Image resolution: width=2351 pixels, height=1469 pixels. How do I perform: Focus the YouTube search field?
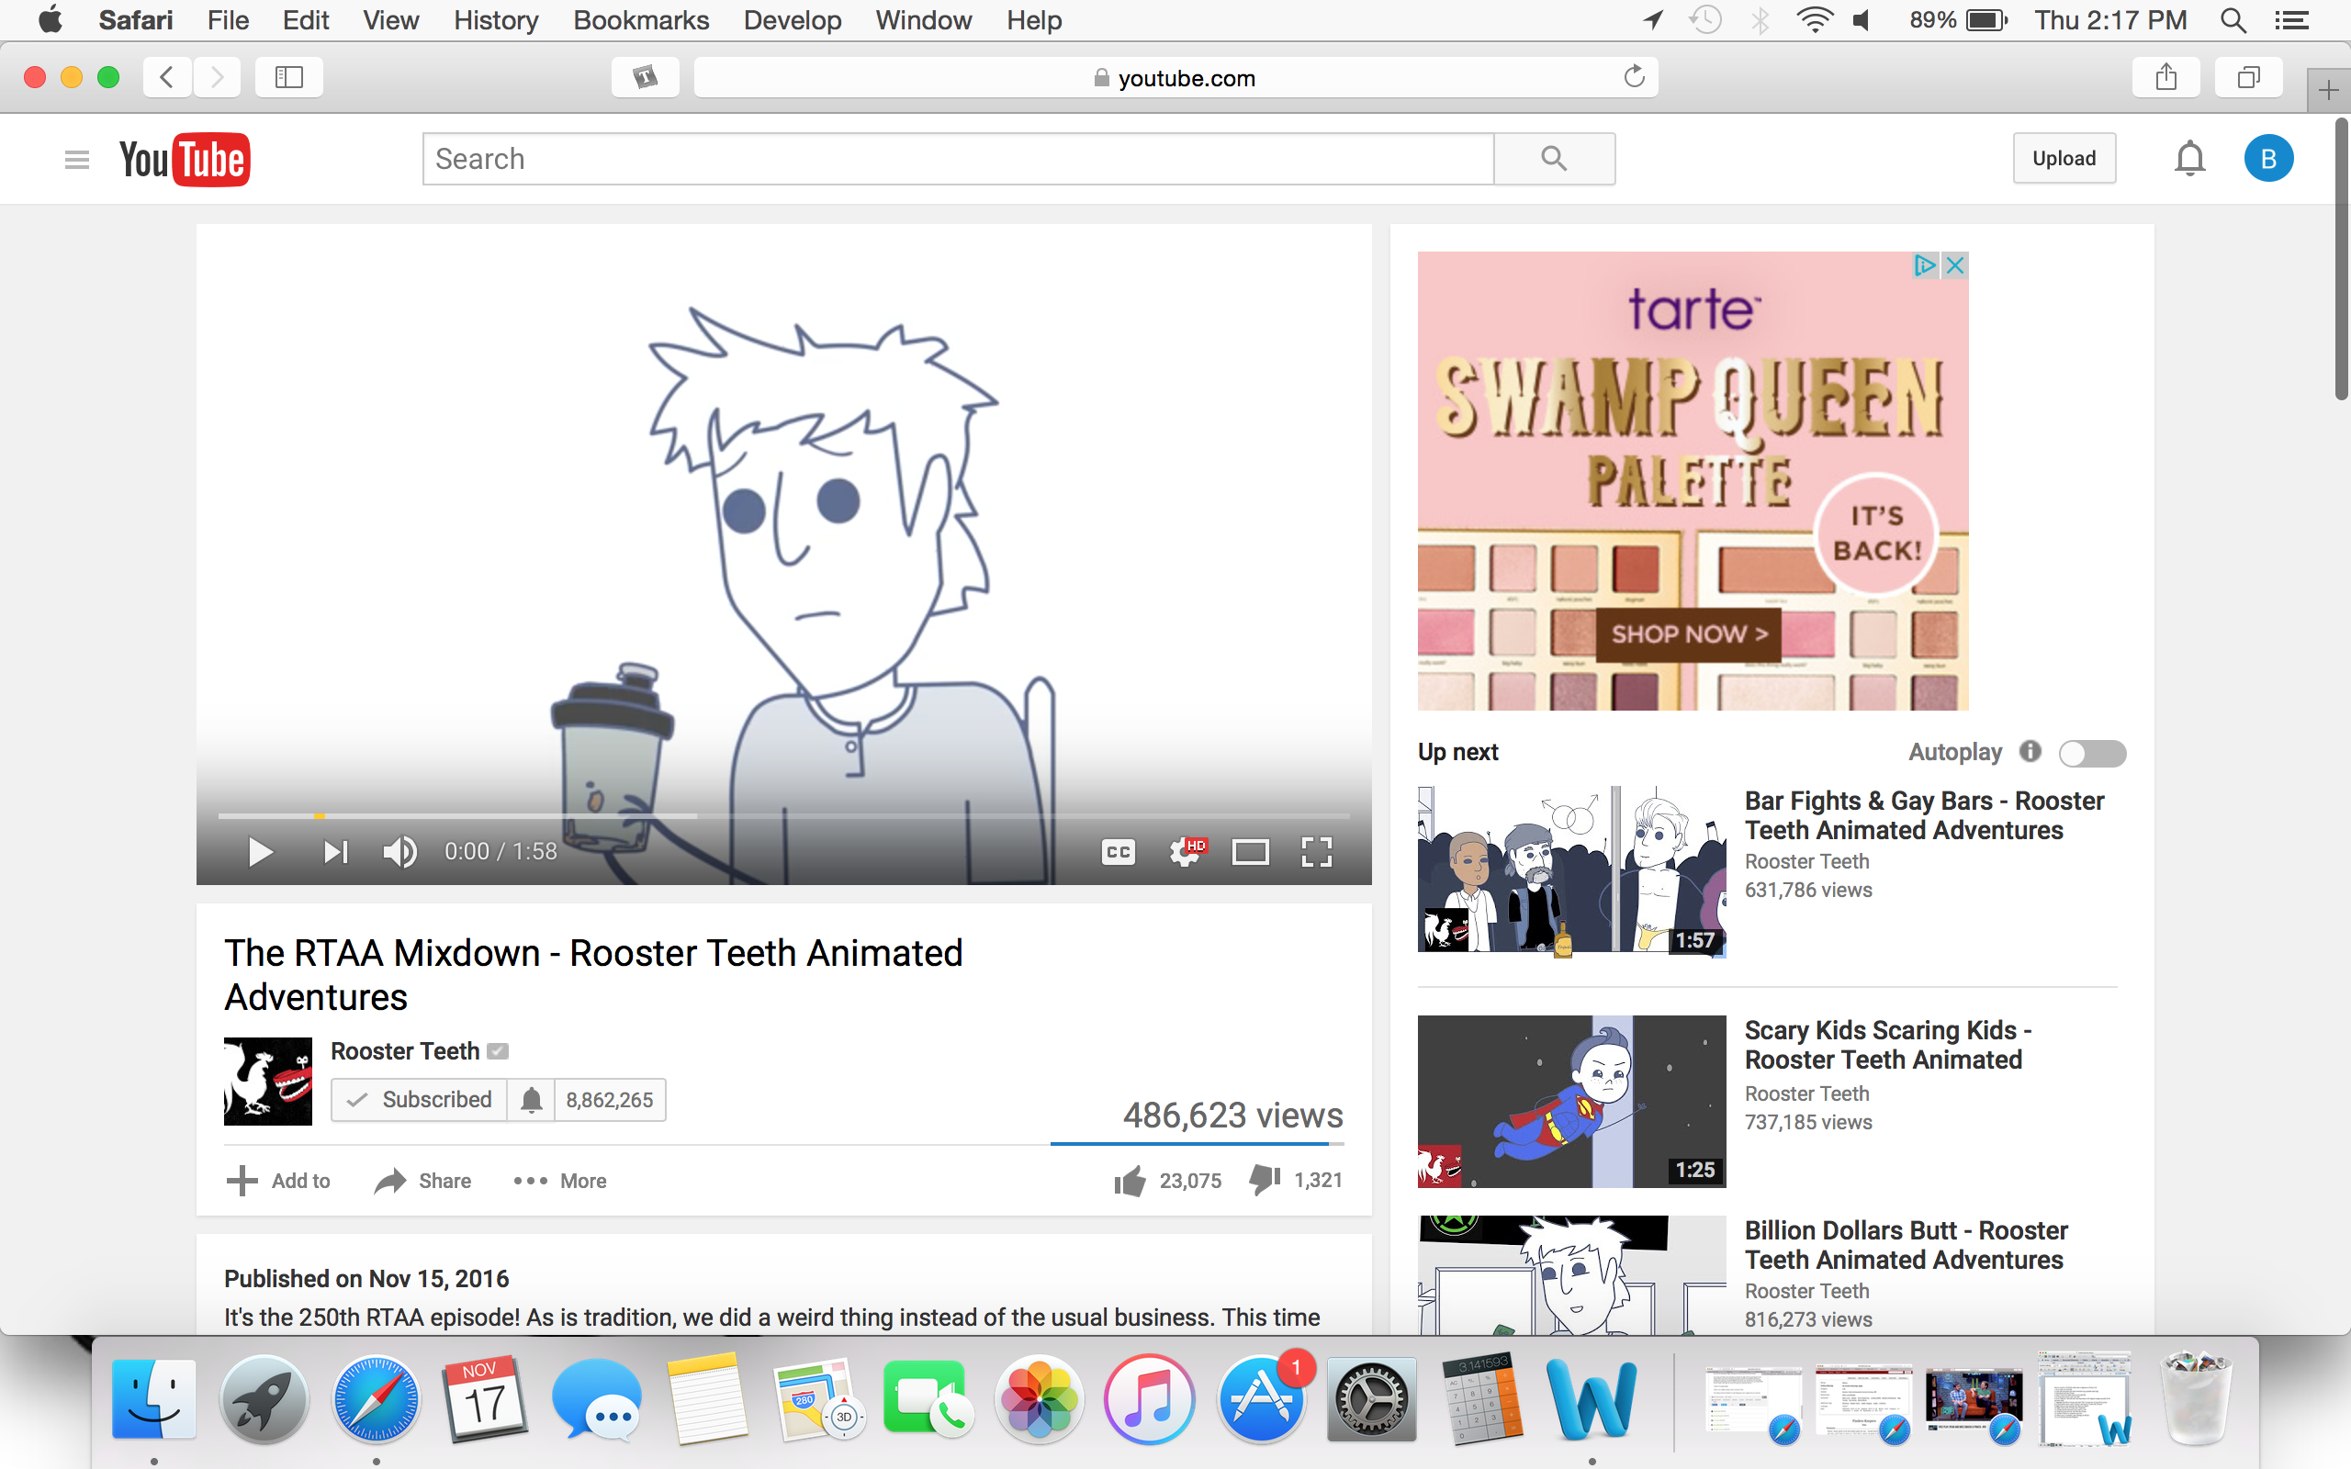click(x=958, y=158)
